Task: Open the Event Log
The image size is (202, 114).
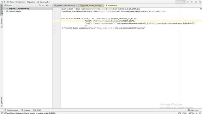Action: point(193,110)
